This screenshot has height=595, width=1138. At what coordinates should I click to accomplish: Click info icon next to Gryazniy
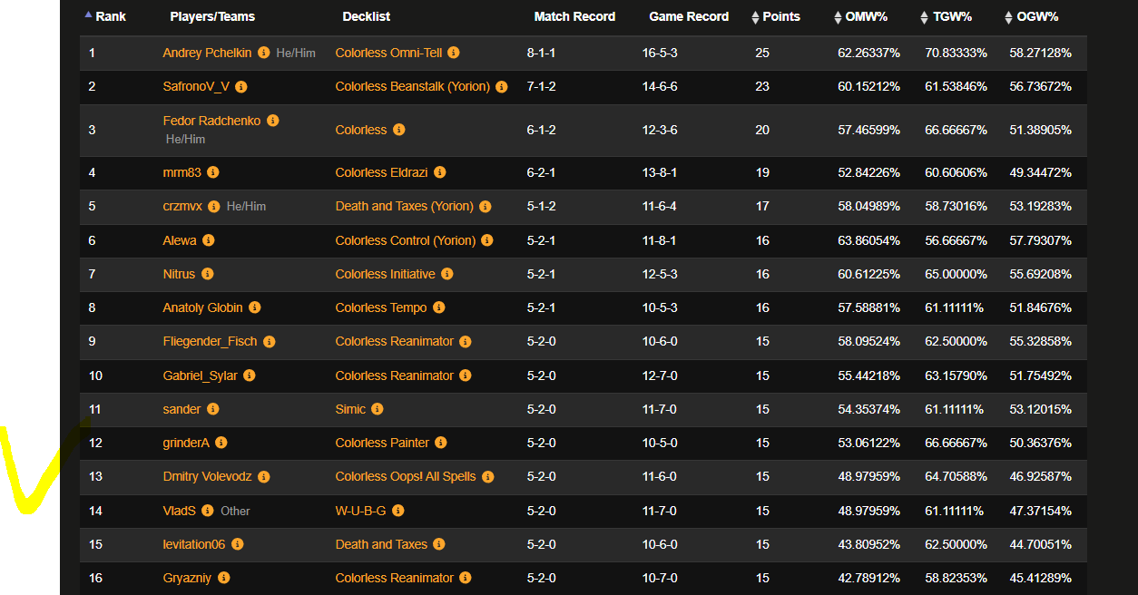click(x=223, y=578)
